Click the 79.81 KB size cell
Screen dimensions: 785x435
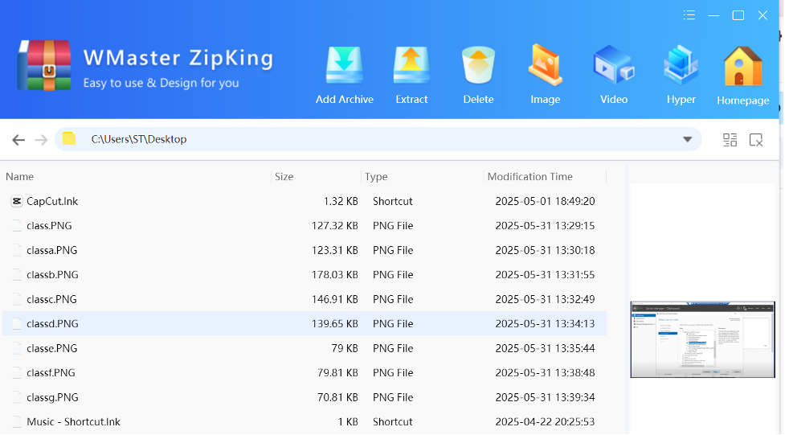point(337,373)
